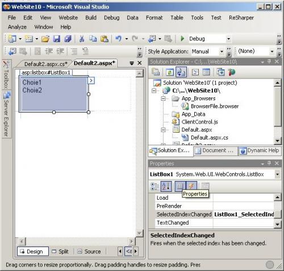
Task: Open the ListBox1 object selector dropdown
Action: point(277,174)
